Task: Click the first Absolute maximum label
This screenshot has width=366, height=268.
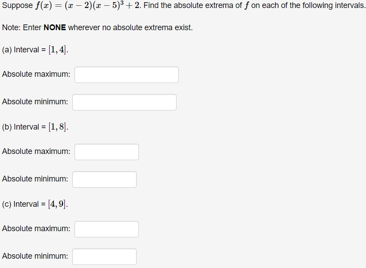Action: pyautogui.click(x=35, y=74)
